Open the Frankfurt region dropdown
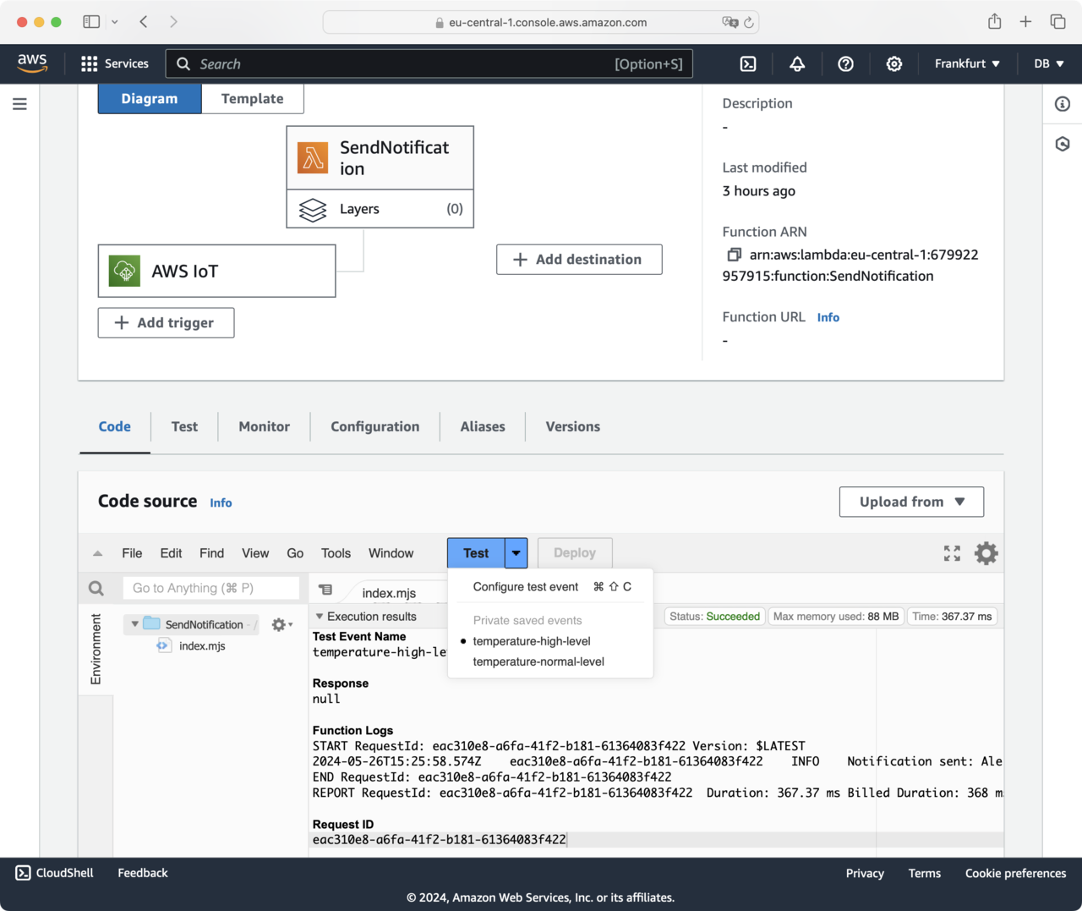The height and width of the screenshot is (911, 1082). point(967,64)
